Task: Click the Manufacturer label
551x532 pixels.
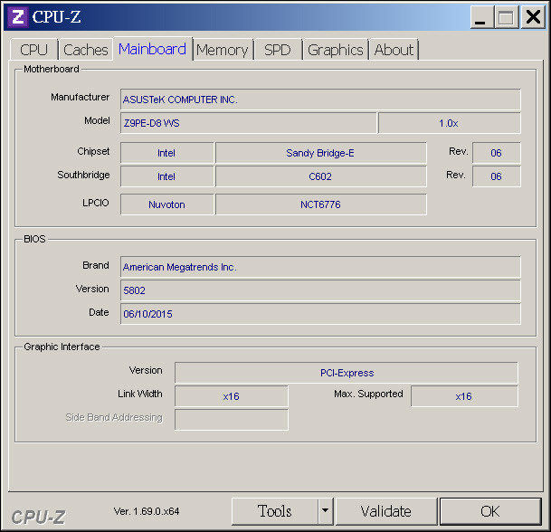Action: (x=81, y=97)
